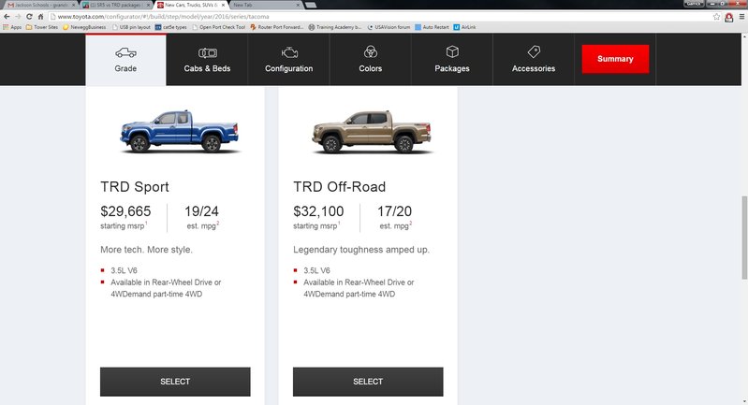The height and width of the screenshot is (405, 748).
Task: Open the Packages step
Action: tap(452, 60)
